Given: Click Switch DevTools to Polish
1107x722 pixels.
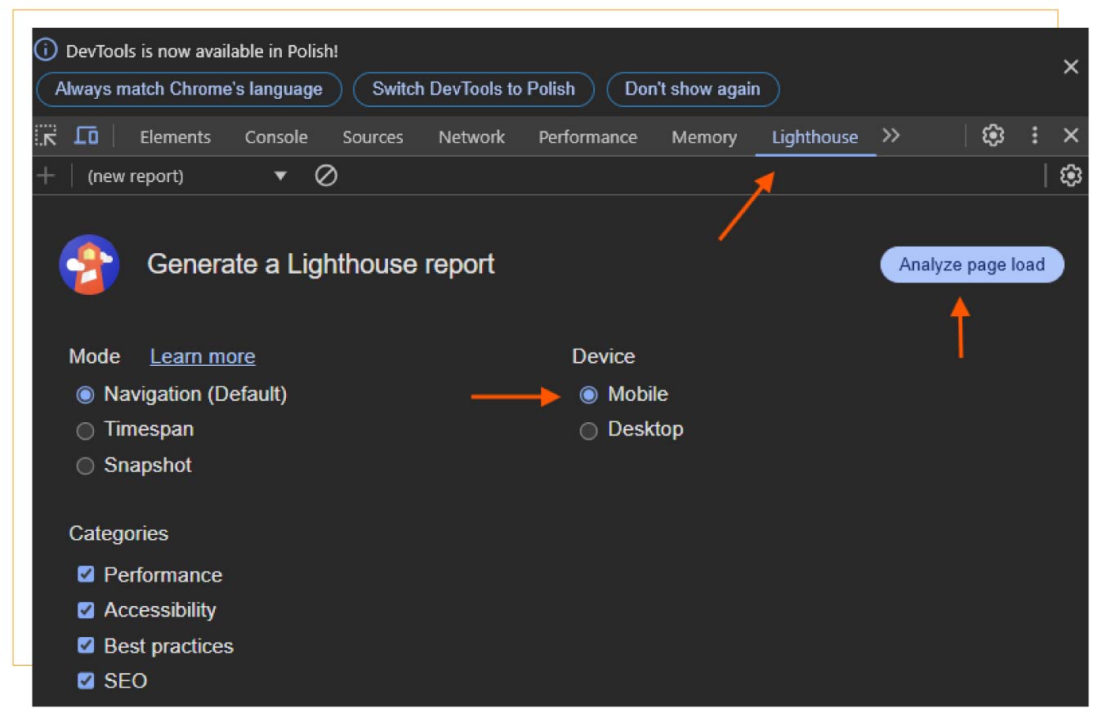Looking at the screenshot, I should (x=474, y=89).
